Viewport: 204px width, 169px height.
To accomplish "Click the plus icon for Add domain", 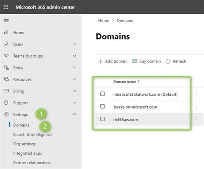I will (x=100, y=61).
